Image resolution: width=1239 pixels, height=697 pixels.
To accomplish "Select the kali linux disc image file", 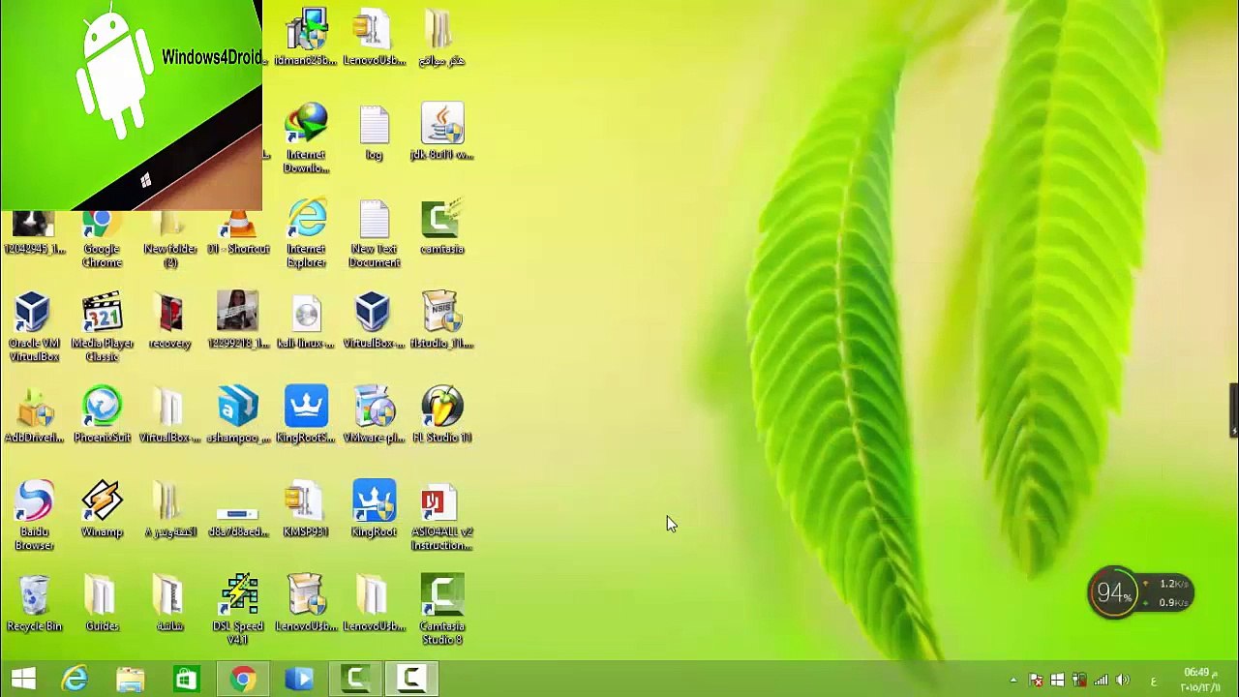I will [306, 321].
